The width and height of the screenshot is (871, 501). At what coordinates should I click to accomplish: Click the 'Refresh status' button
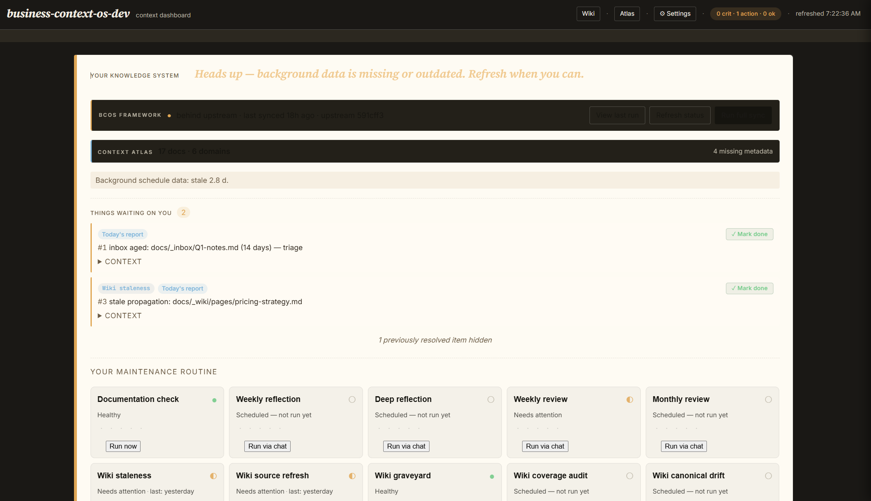pyautogui.click(x=680, y=115)
